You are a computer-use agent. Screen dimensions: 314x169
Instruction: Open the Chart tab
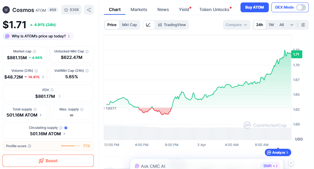115,10
